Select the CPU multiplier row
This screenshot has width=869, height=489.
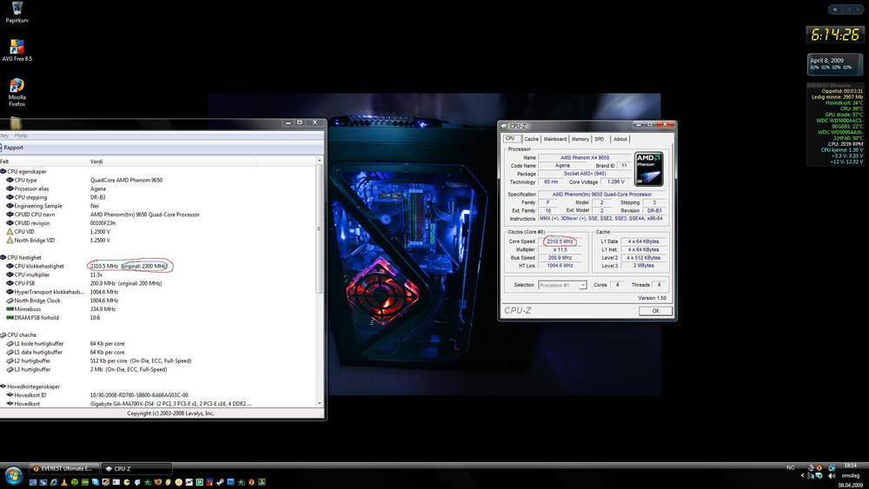click(x=158, y=274)
